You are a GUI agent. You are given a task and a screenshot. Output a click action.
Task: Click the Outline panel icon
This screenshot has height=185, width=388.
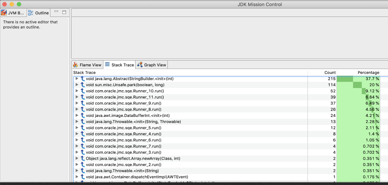[31, 13]
